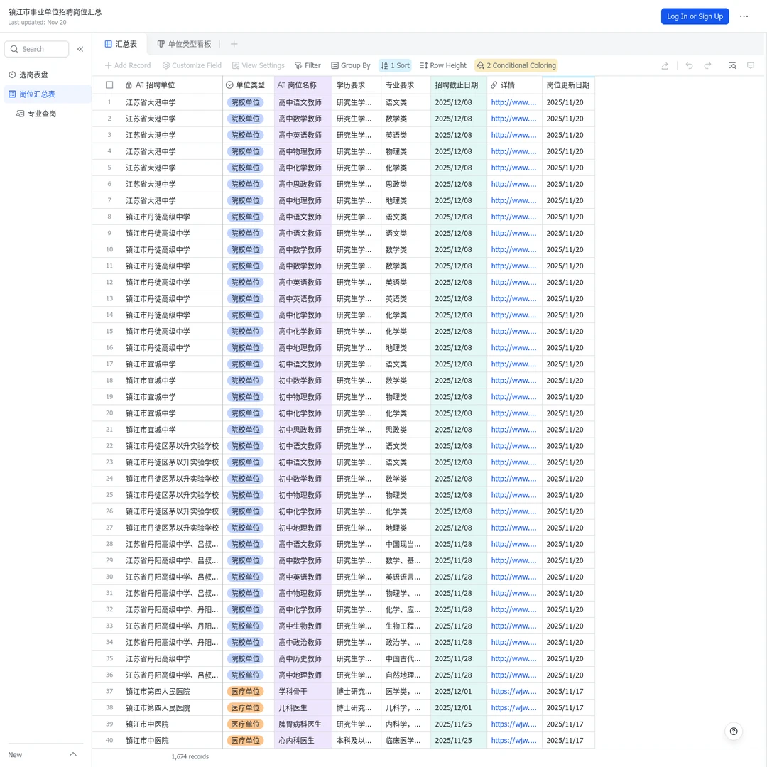Select 镇江市第四人民医院 cell in row 38

pos(172,708)
